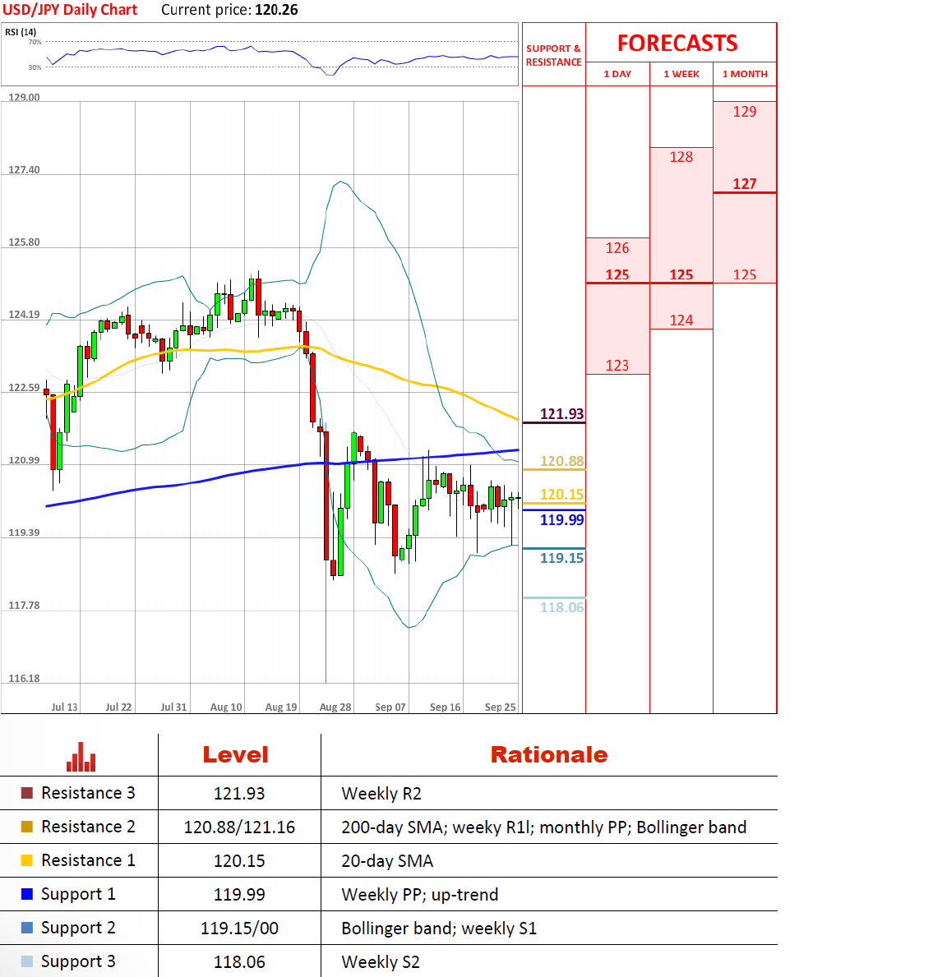947x977 pixels.
Task: Click the 121.93 cell in Level column
Action: coord(239,794)
